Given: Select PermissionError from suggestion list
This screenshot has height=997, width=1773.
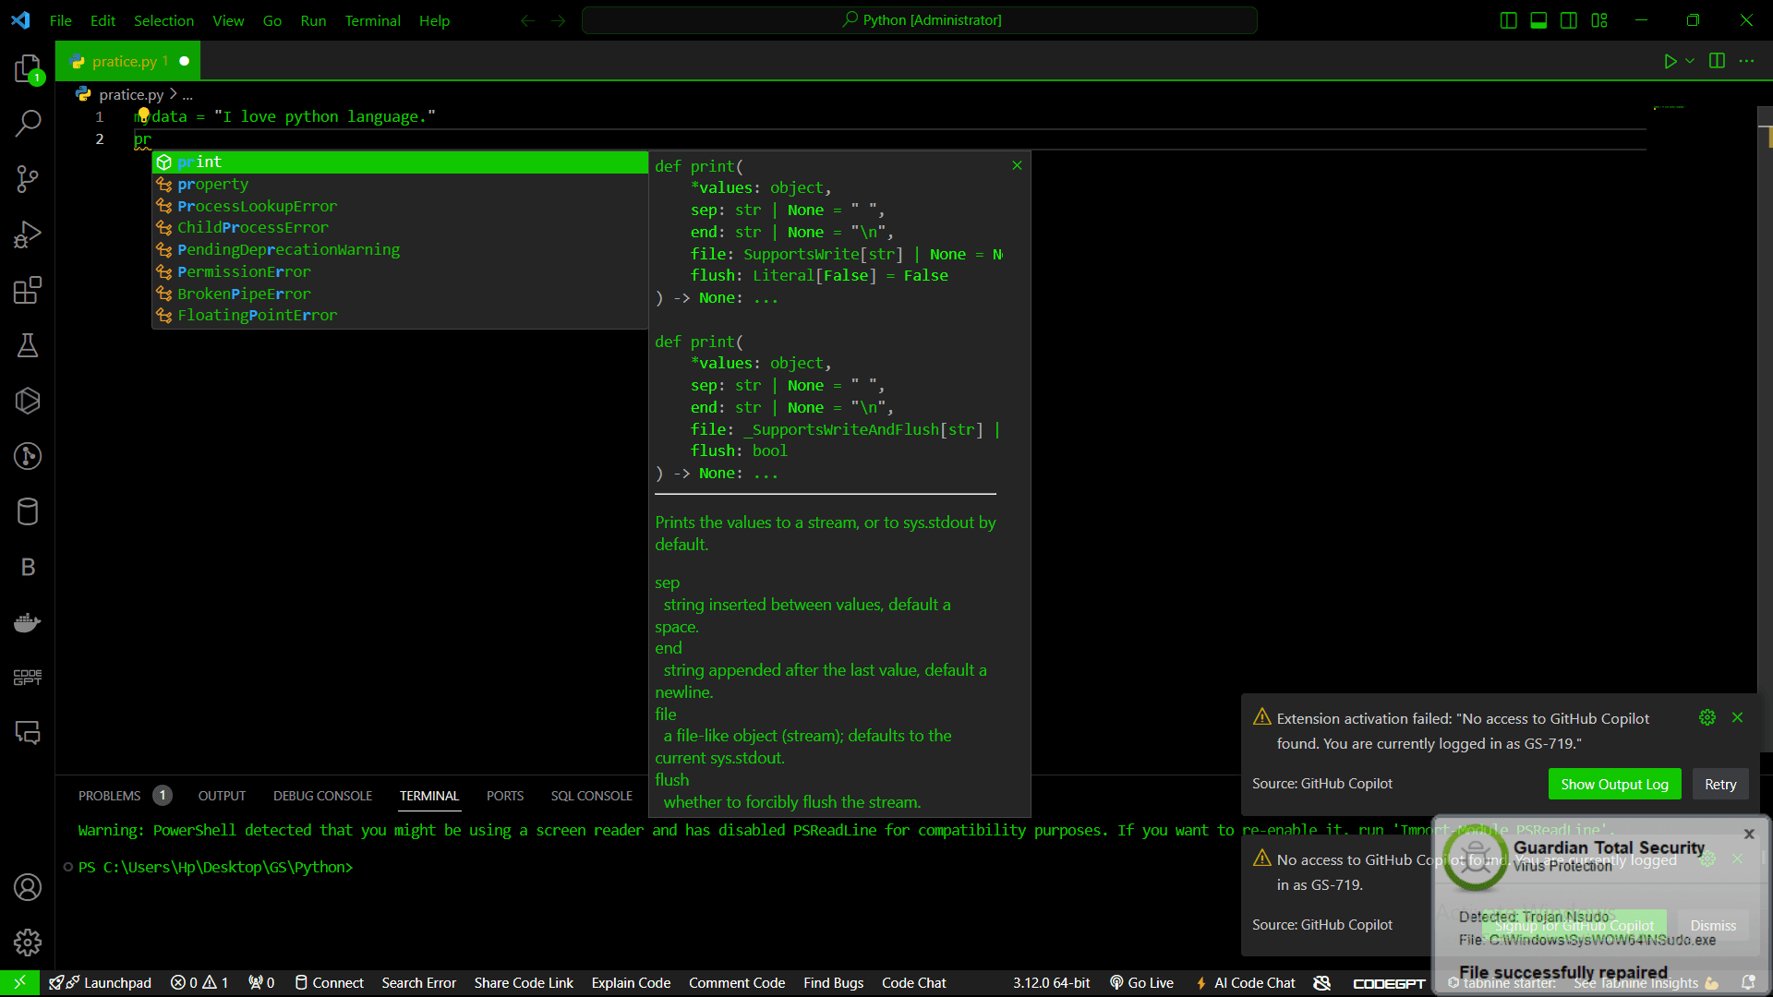Looking at the screenshot, I should [400, 272].
